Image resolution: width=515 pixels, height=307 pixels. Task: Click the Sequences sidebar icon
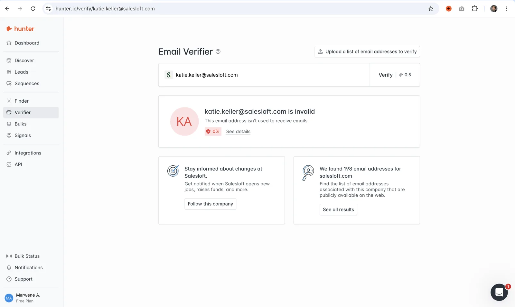pos(9,84)
